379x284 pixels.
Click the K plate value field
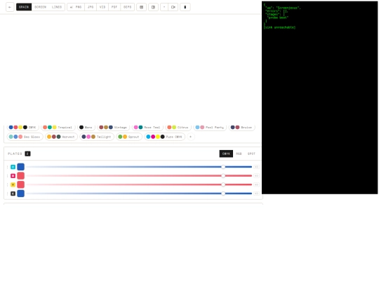(256, 194)
